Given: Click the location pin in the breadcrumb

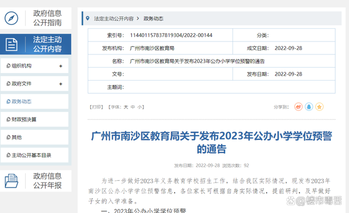Looking at the screenshot, I should tap(88, 18).
